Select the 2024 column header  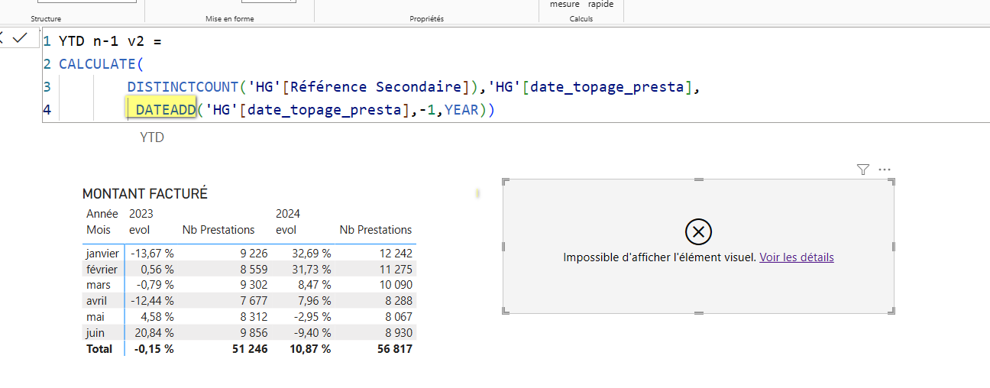288,214
